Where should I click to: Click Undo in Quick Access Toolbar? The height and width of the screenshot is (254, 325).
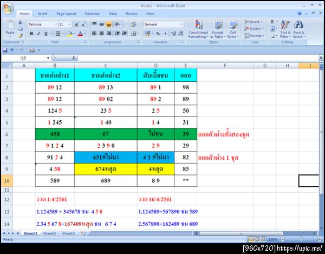click(x=12, y=50)
